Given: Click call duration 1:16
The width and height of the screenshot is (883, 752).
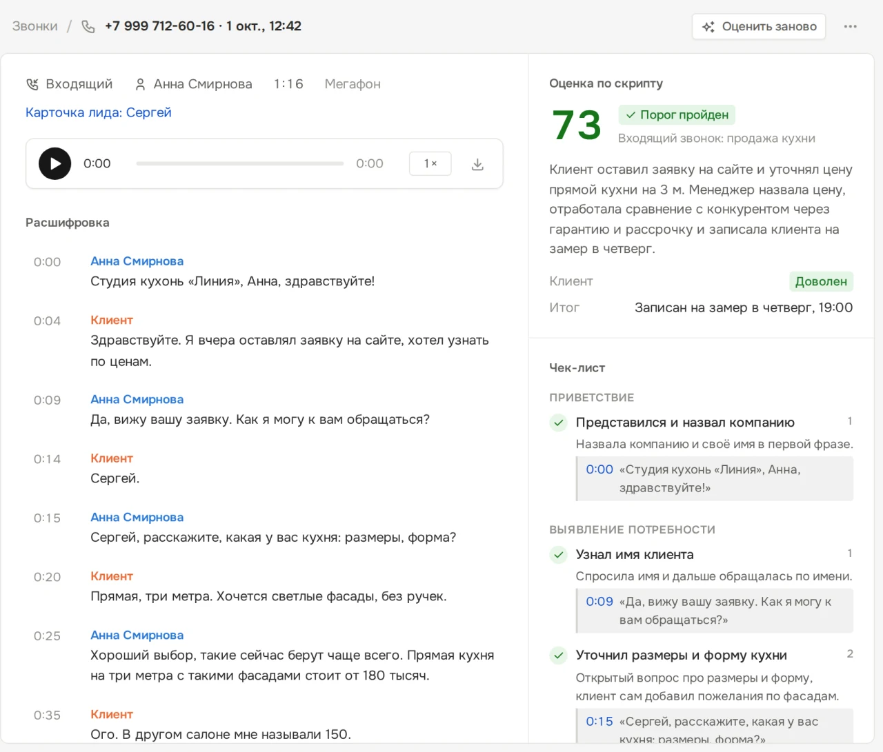Looking at the screenshot, I should [288, 84].
